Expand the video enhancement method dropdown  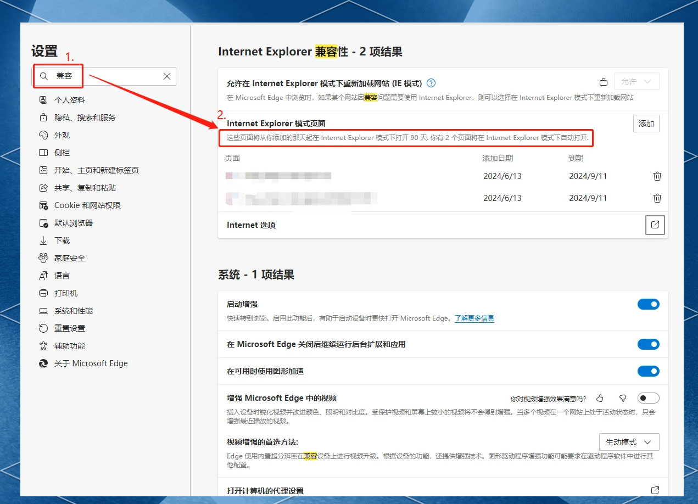coord(628,442)
